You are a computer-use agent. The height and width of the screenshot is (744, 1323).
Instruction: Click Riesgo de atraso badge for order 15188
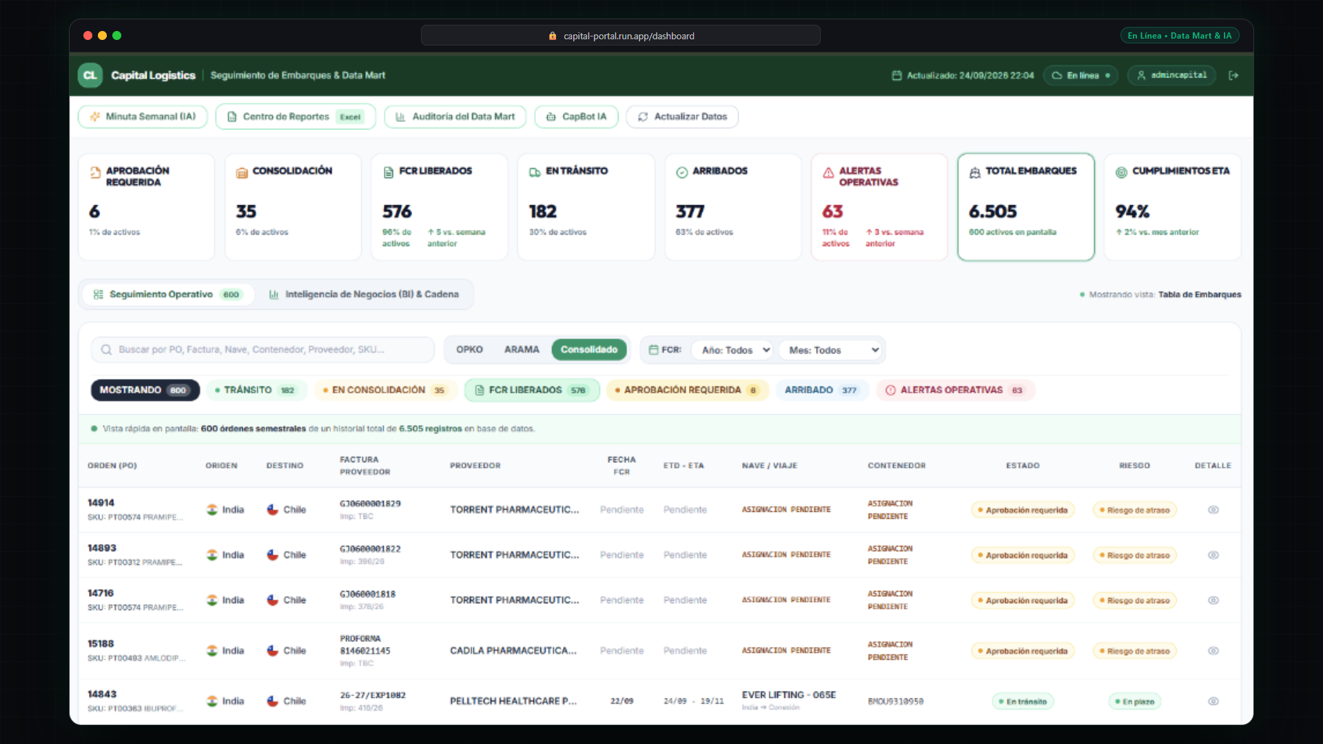click(1134, 652)
